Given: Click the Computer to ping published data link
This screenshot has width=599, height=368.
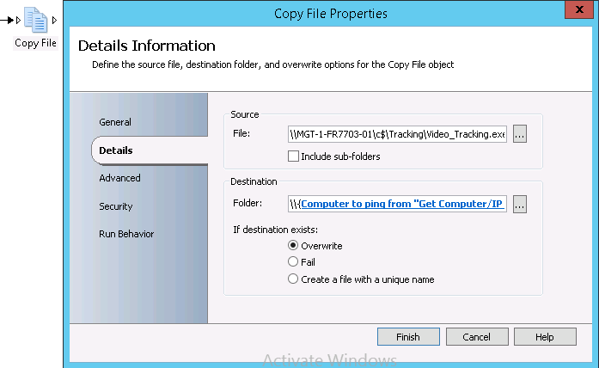Looking at the screenshot, I should [x=402, y=204].
